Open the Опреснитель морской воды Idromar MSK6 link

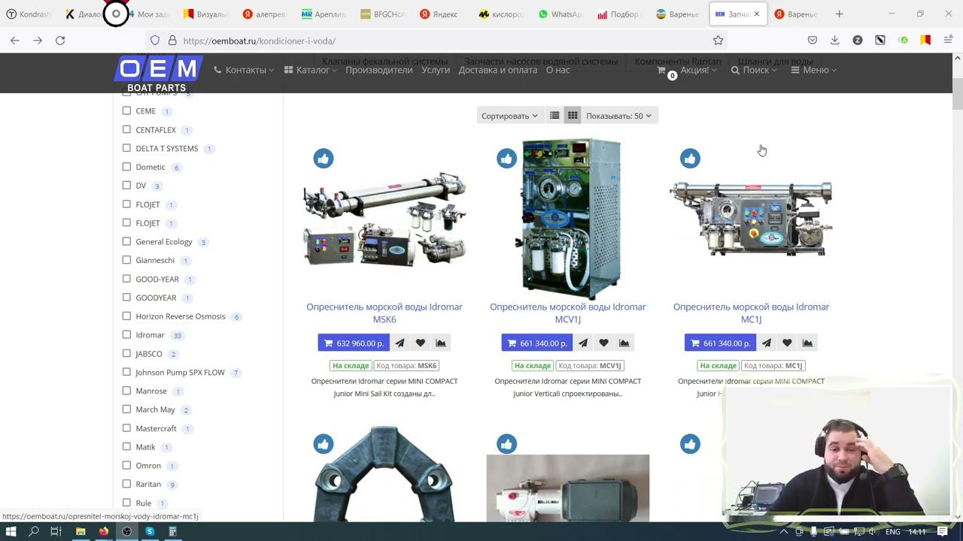click(x=384, y=313)
